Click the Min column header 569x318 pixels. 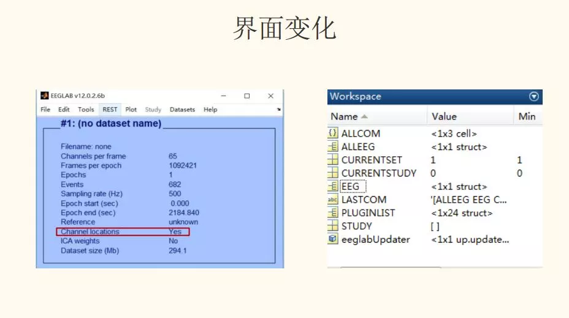point(527,116)
